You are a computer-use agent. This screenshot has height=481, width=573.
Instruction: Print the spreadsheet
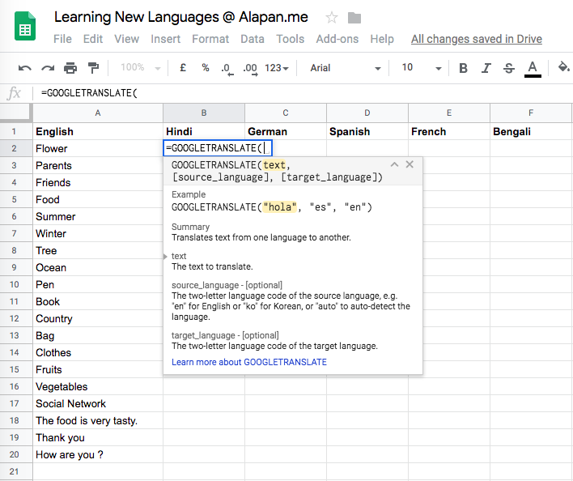[x=70, y=68]
